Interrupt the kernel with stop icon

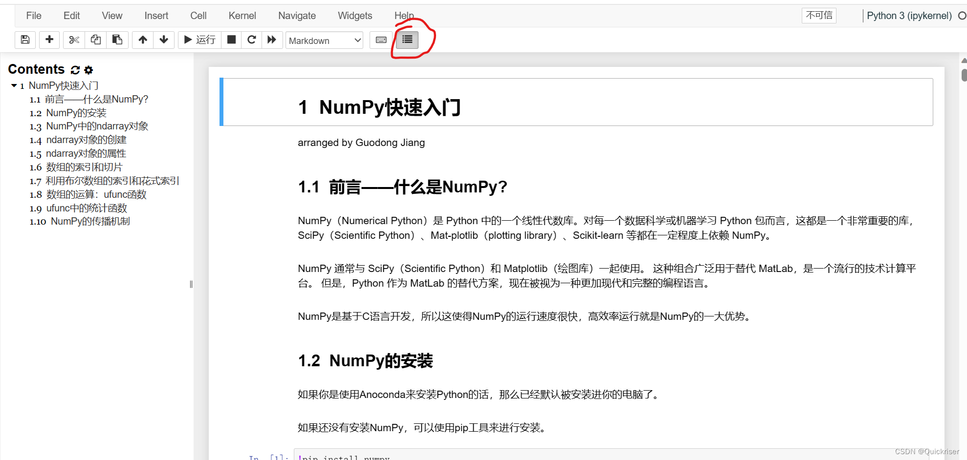231,40
